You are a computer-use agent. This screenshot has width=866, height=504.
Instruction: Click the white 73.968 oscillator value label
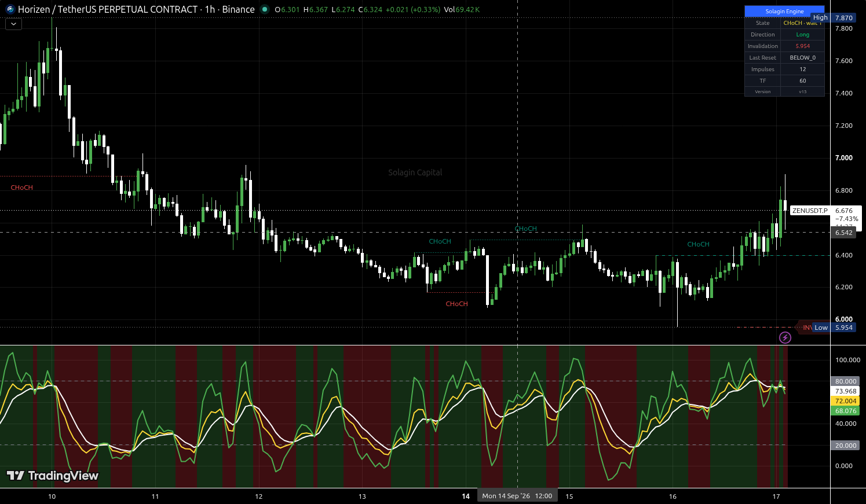pos(846,391)
